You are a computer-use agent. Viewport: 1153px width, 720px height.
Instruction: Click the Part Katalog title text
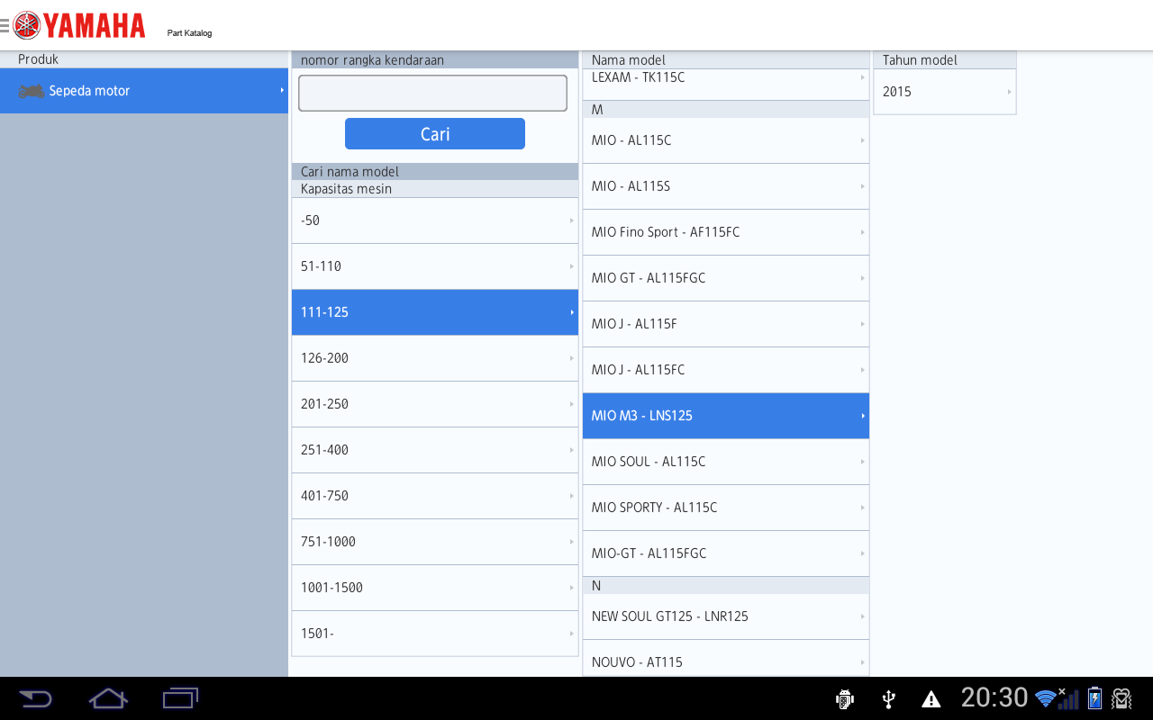coord(189,33)
